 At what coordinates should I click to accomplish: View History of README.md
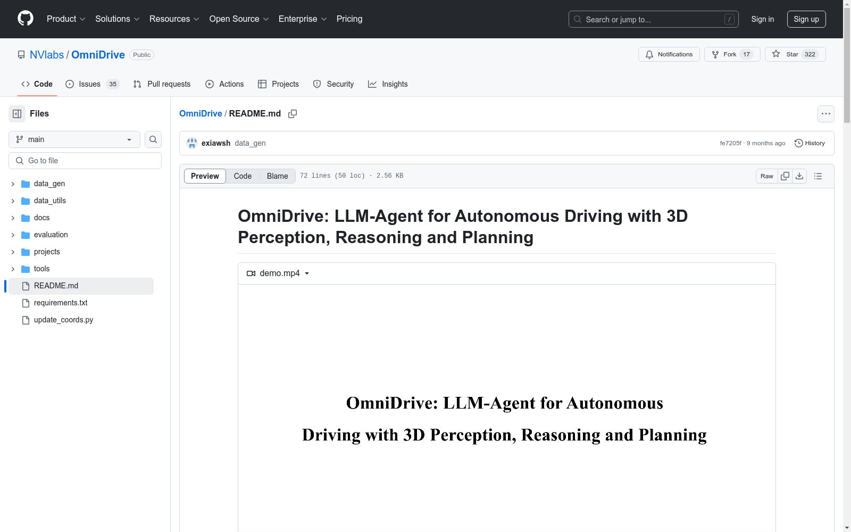tap(810, 143)
